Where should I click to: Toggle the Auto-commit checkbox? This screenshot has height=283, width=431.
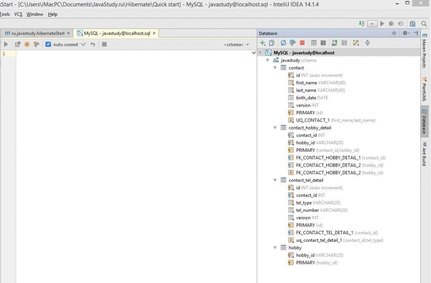(48, 44)
